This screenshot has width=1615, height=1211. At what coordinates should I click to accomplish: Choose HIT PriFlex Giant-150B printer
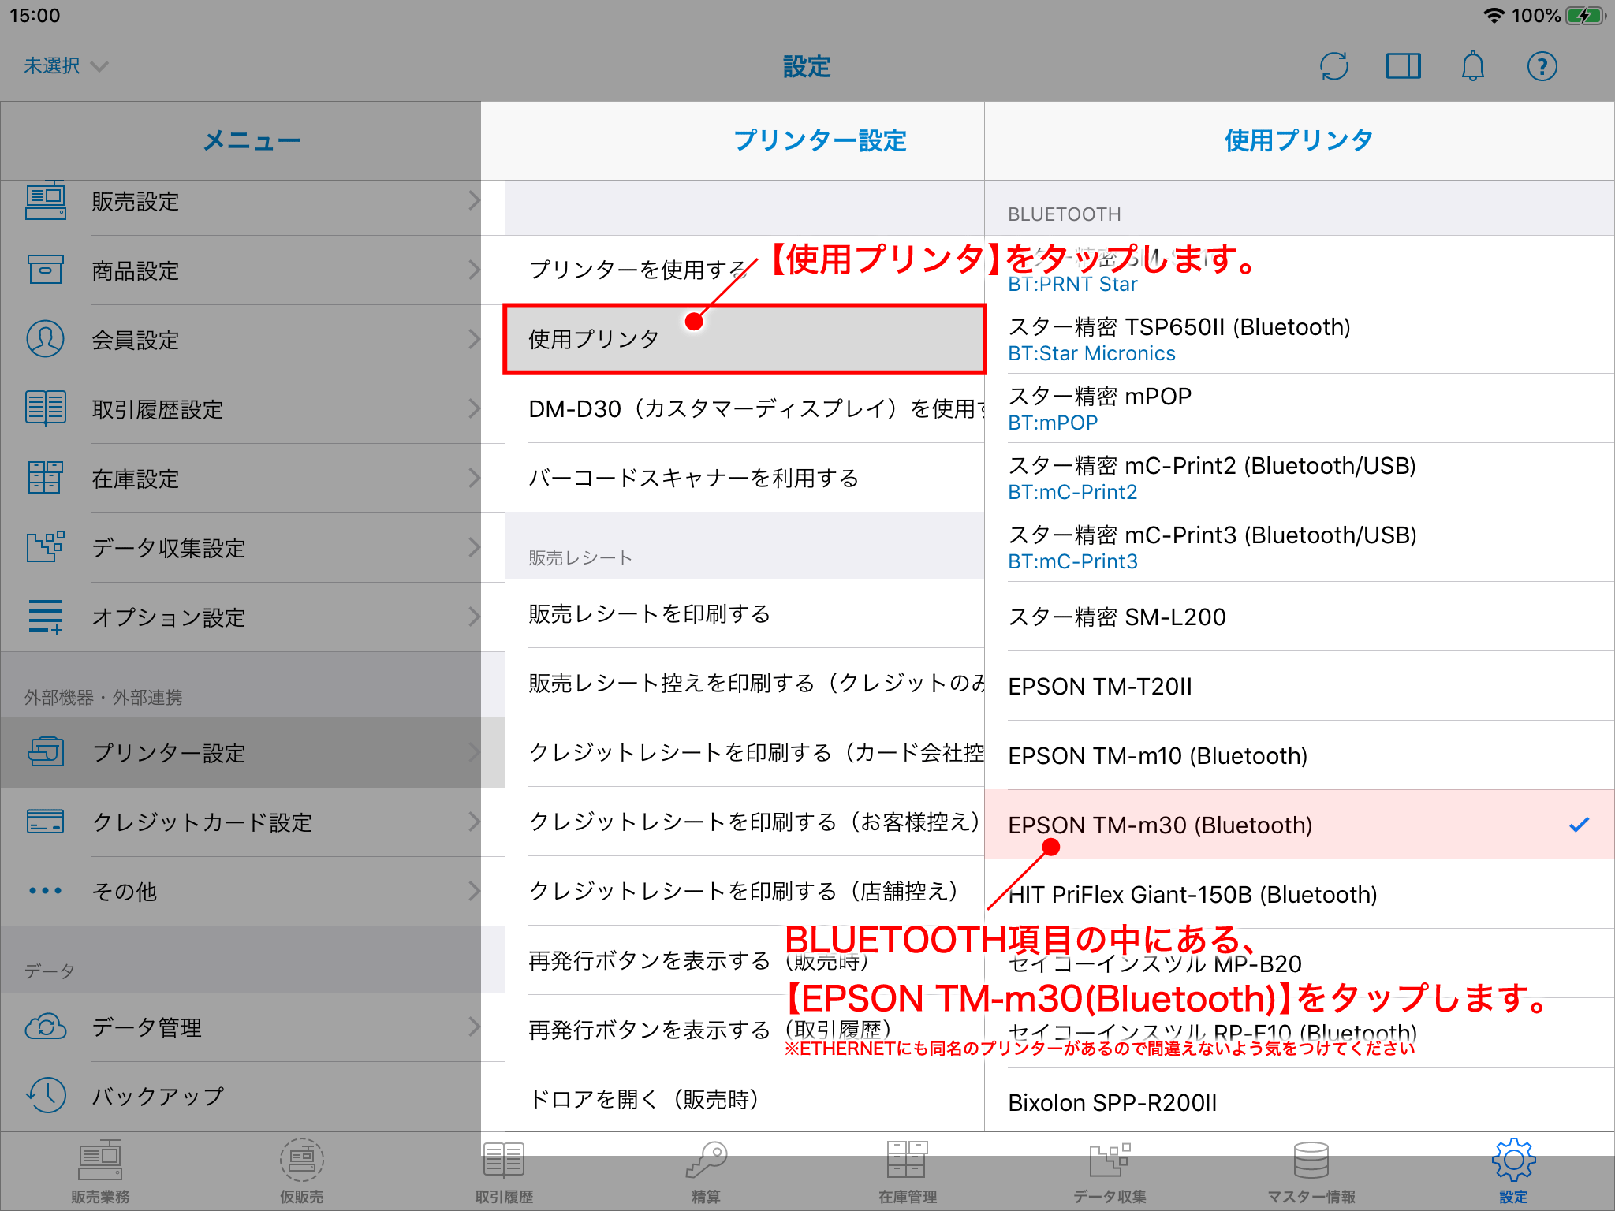pos(1300,894)
